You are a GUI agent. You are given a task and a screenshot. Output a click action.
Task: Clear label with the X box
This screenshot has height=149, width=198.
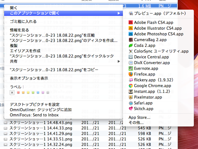pyautogui.click(x=12, y=93)
